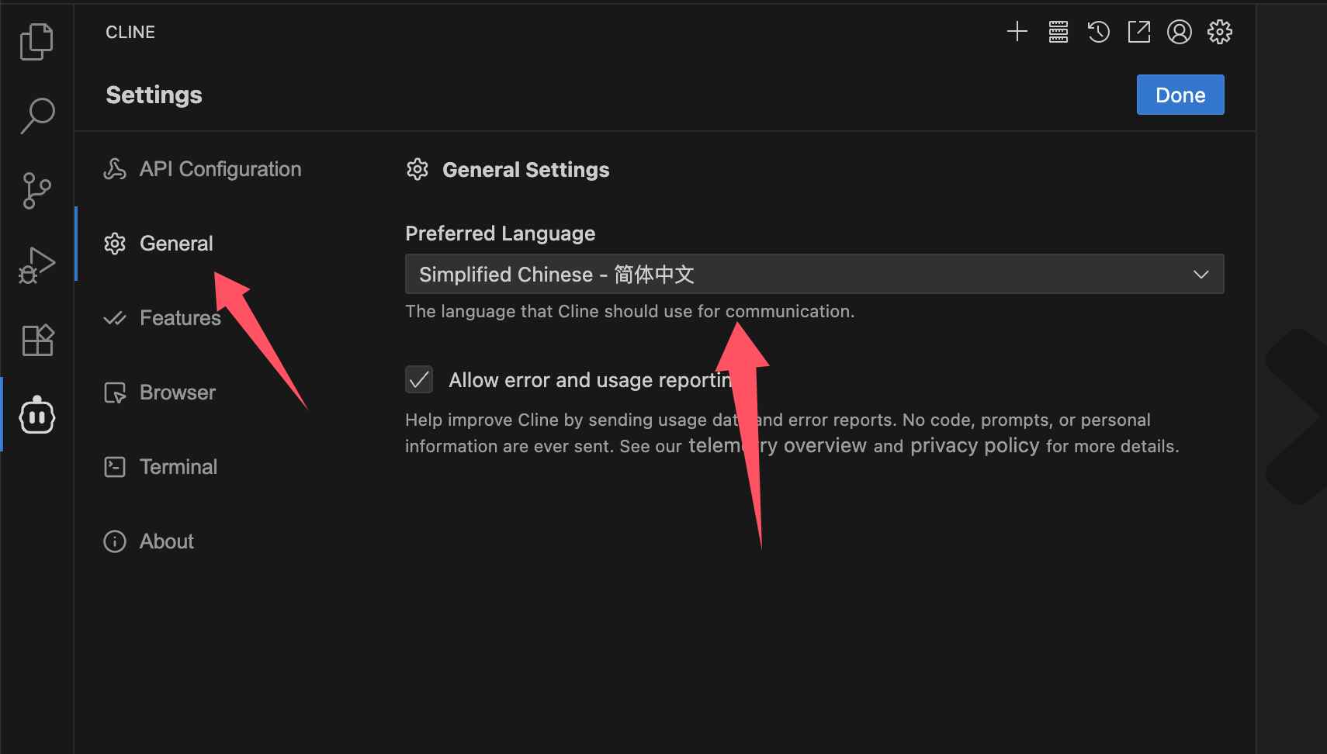Open the Source Control view
1327x754 pixels.
[x=36, y=191]
